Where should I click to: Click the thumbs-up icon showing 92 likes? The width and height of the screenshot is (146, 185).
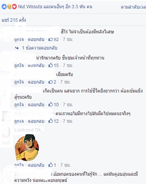pos(51,39)
